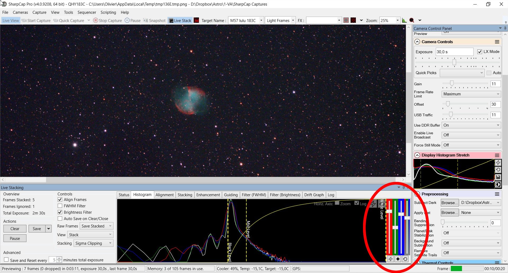Open the Frame Rate Limit dropdown
The height and width of the screenshot is (273, 508).
click(x=471, y=94)
